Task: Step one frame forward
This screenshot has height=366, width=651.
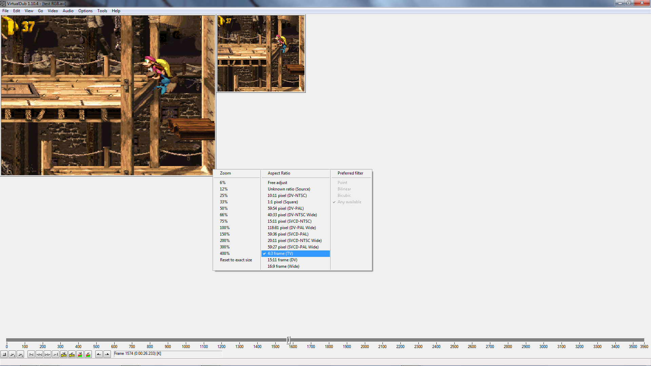Action: (x=47, y=354)
